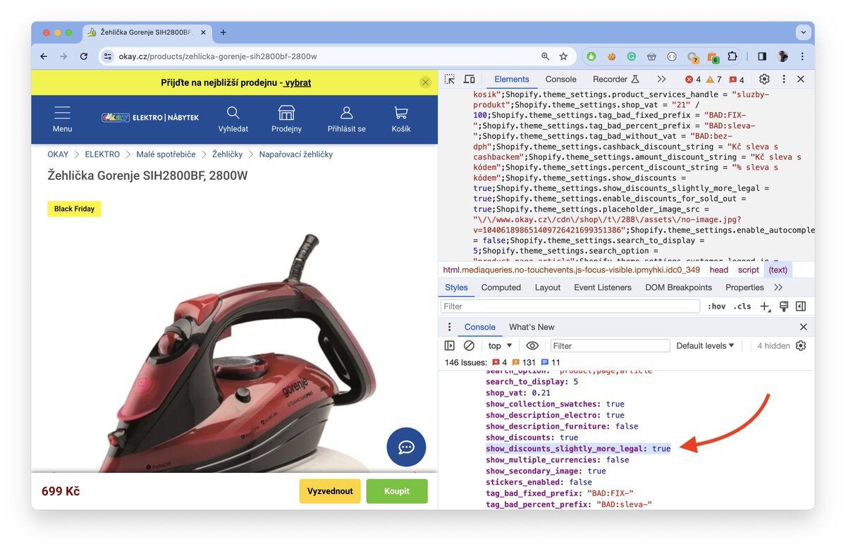Open Chrome three-dot menu

[802, 56]
